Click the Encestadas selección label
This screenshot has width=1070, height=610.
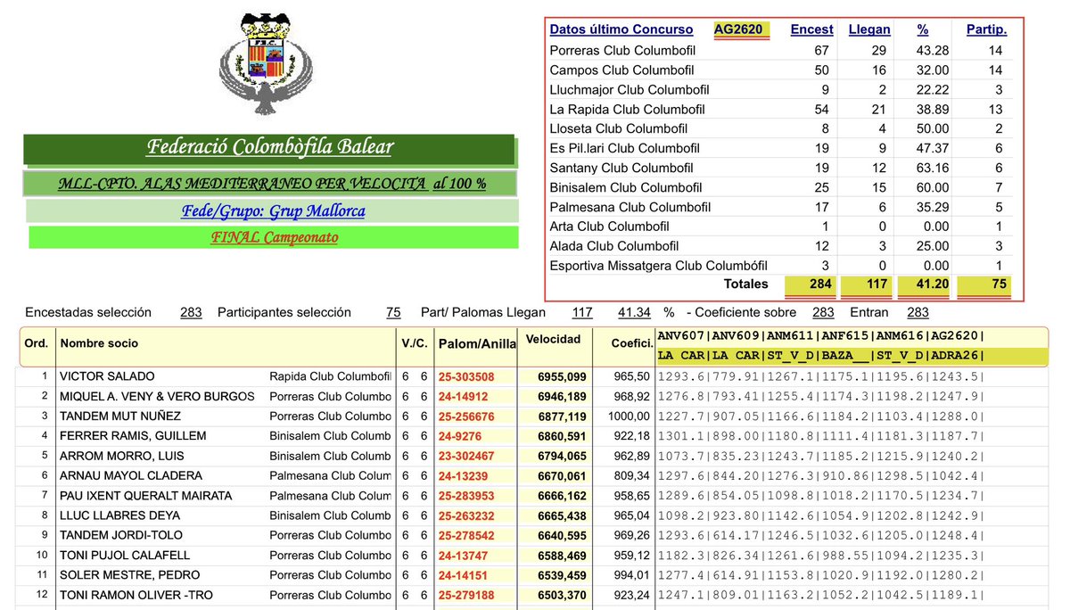pyautogui.click(x=88, y=312)
